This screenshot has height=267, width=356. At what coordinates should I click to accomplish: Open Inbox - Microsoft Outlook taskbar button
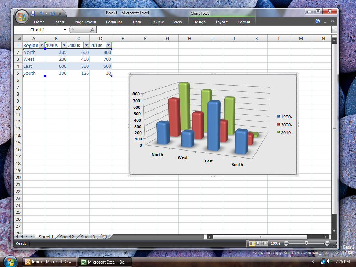(x=49, y=262)
